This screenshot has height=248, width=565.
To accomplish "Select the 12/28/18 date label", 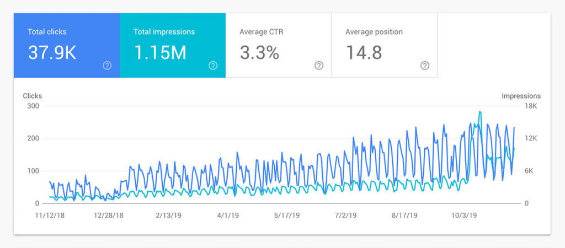I will tap(109, 215).
